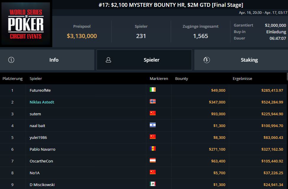Sort by Bounty column header
288x189 pixels.
(x=181, y=79)
